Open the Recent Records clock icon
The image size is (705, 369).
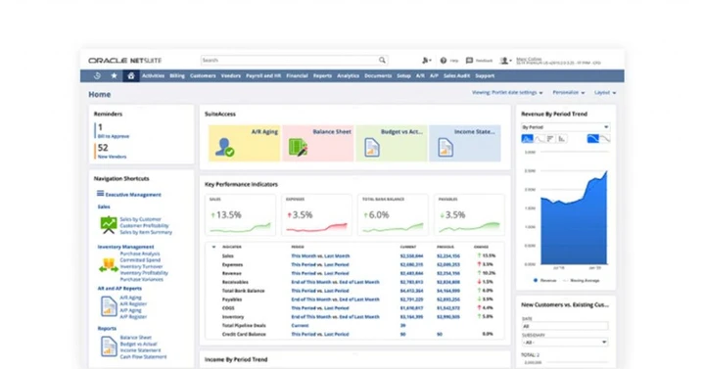[x=97, y=76]
